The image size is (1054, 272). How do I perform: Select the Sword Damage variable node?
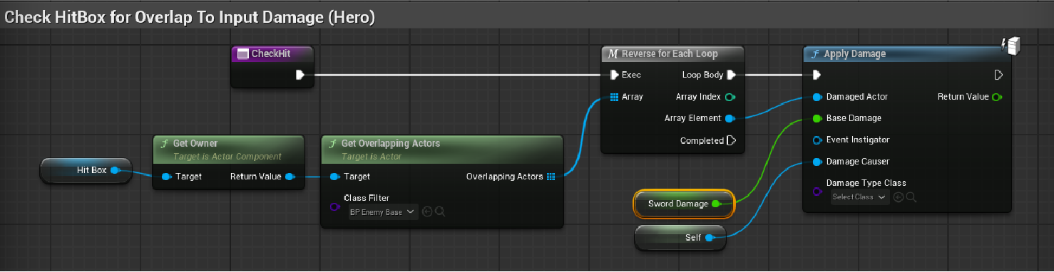click(685, 204)
